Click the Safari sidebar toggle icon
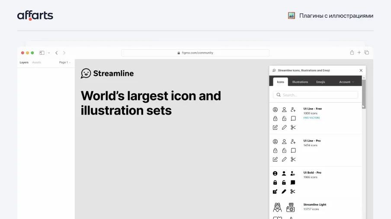Viewport: 391px width, 219px height. [42, 53]
